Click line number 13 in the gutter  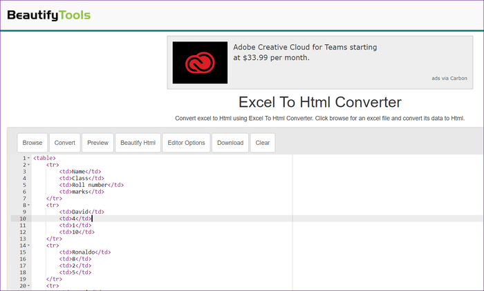coord(23,239)
